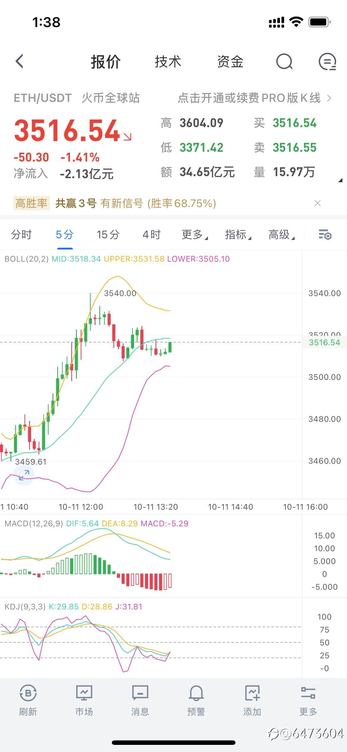Switch to the 资金 tab

[230, 62]
